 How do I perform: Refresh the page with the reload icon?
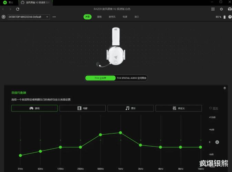pyautogui.click(x=18, y=9)
